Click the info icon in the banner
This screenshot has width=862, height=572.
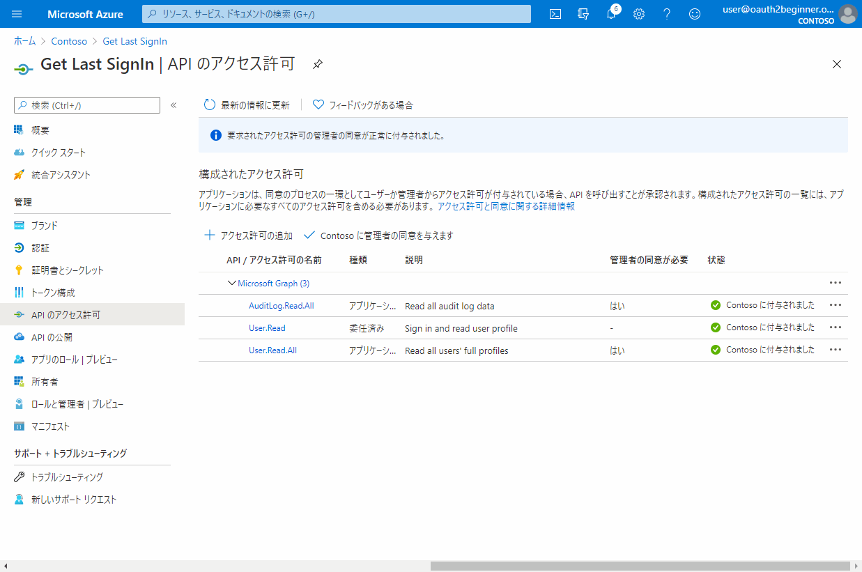point(216,135)
